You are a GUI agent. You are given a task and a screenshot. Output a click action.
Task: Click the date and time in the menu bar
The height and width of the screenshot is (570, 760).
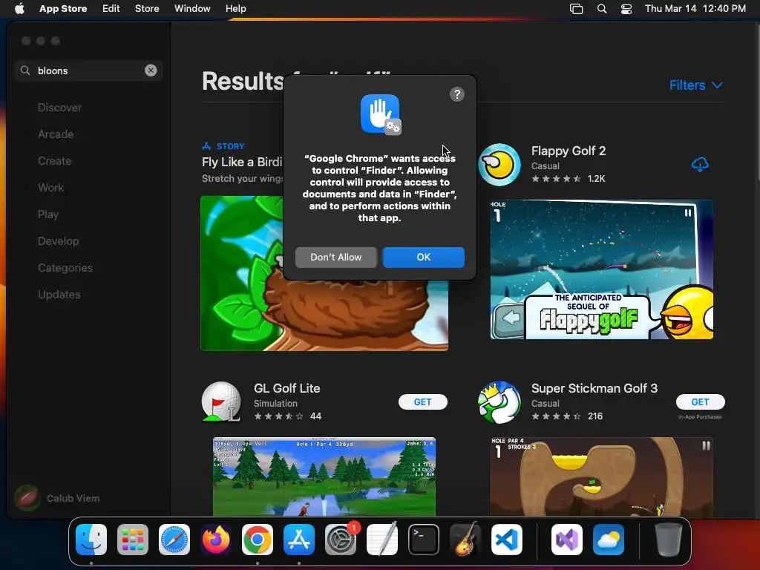pos(695,9)
